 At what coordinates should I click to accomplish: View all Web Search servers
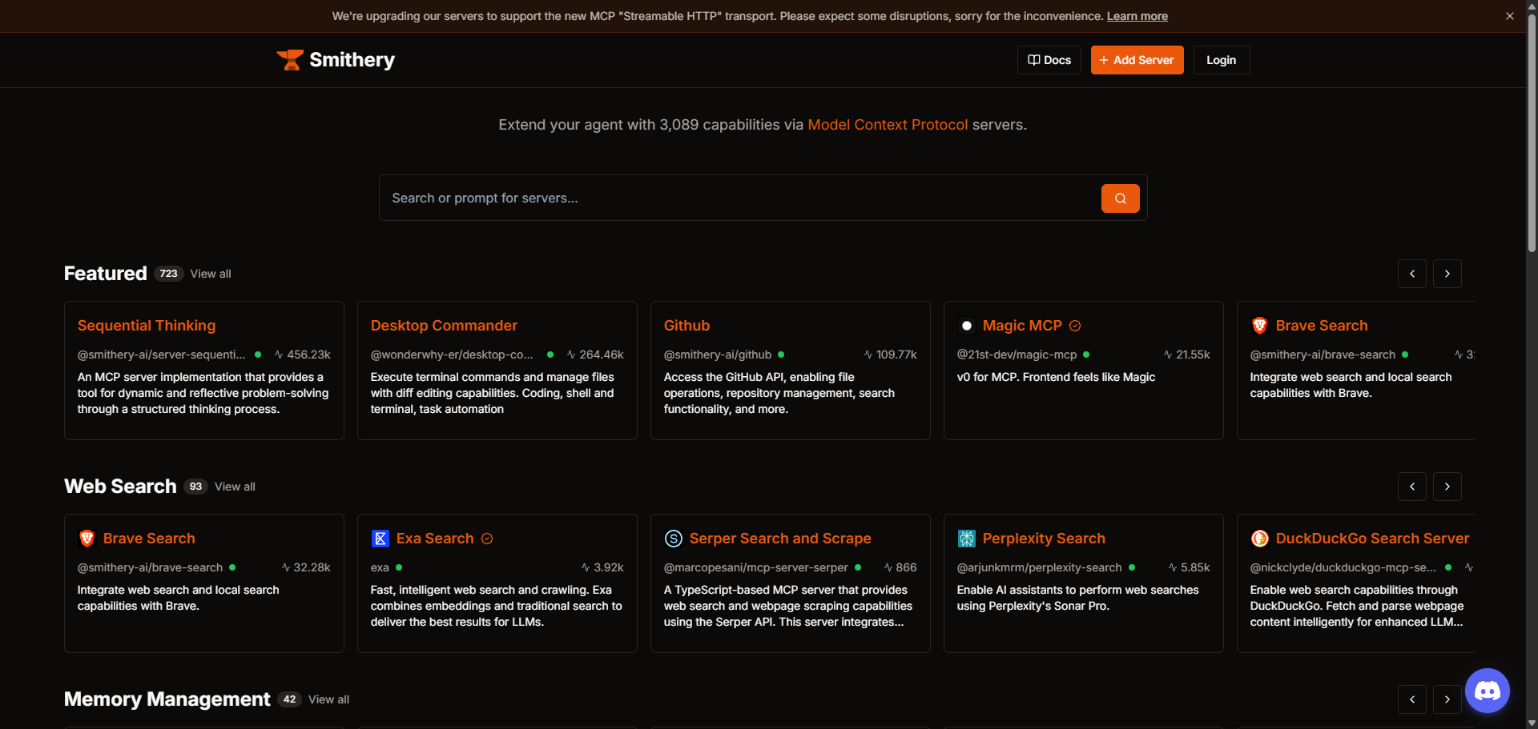[235, 487]
